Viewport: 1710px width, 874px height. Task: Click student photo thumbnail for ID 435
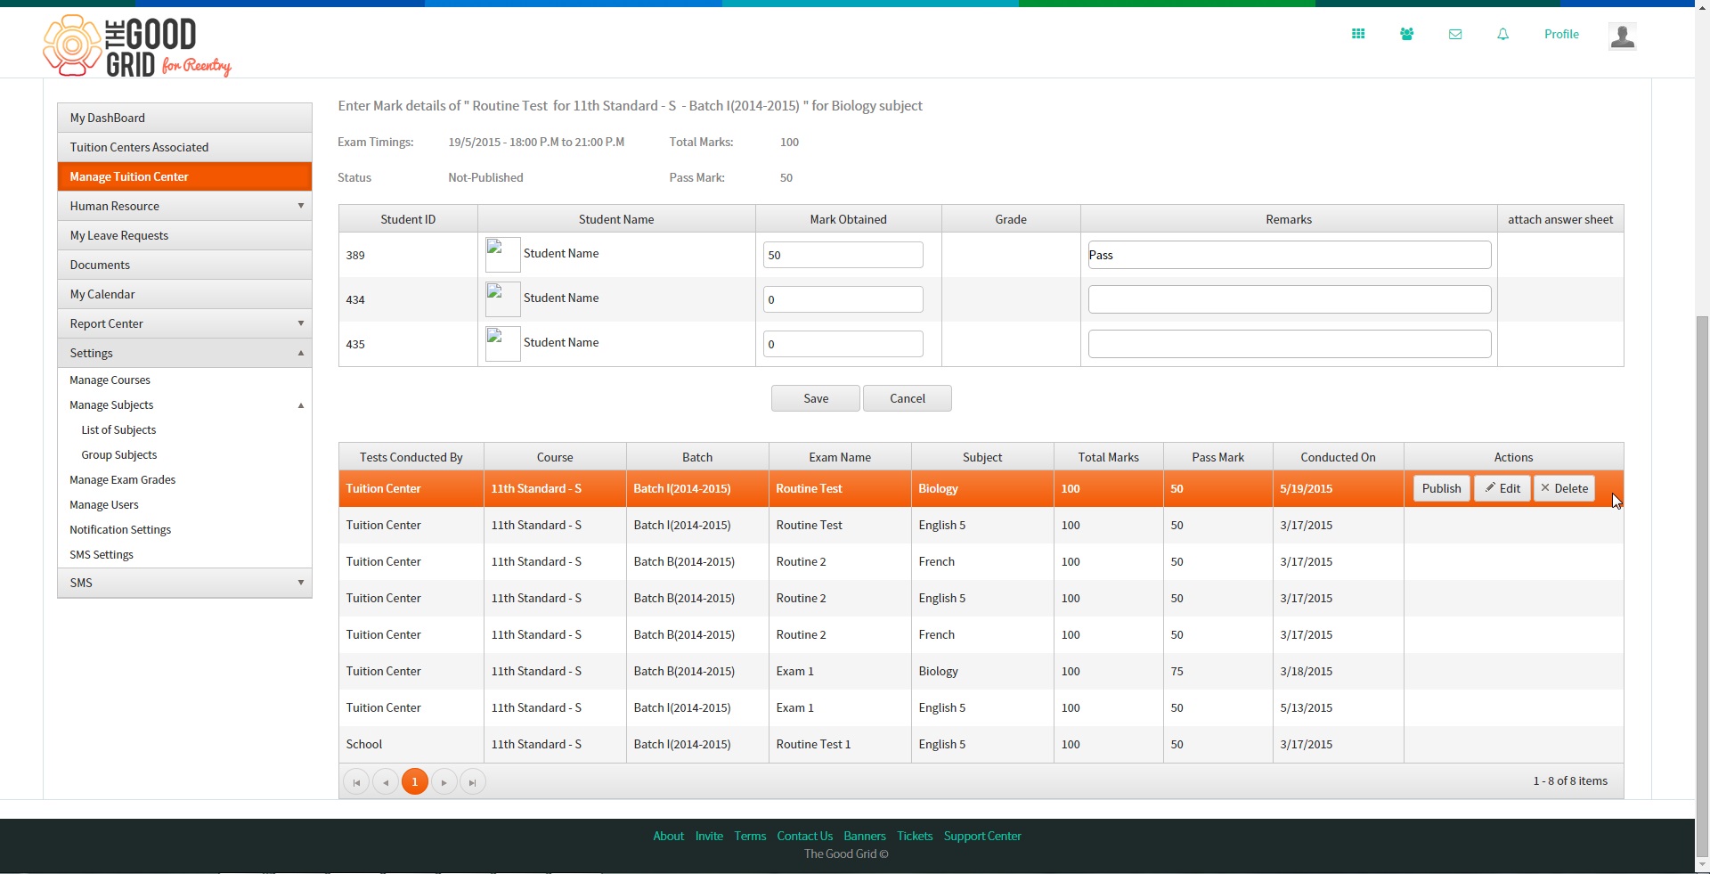coord(502,344)
